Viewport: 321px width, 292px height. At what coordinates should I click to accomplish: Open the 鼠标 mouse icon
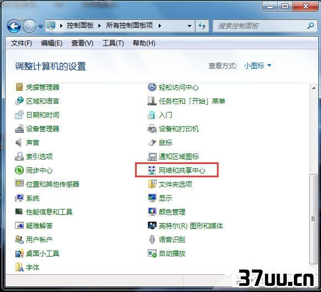tap(152, 142)
